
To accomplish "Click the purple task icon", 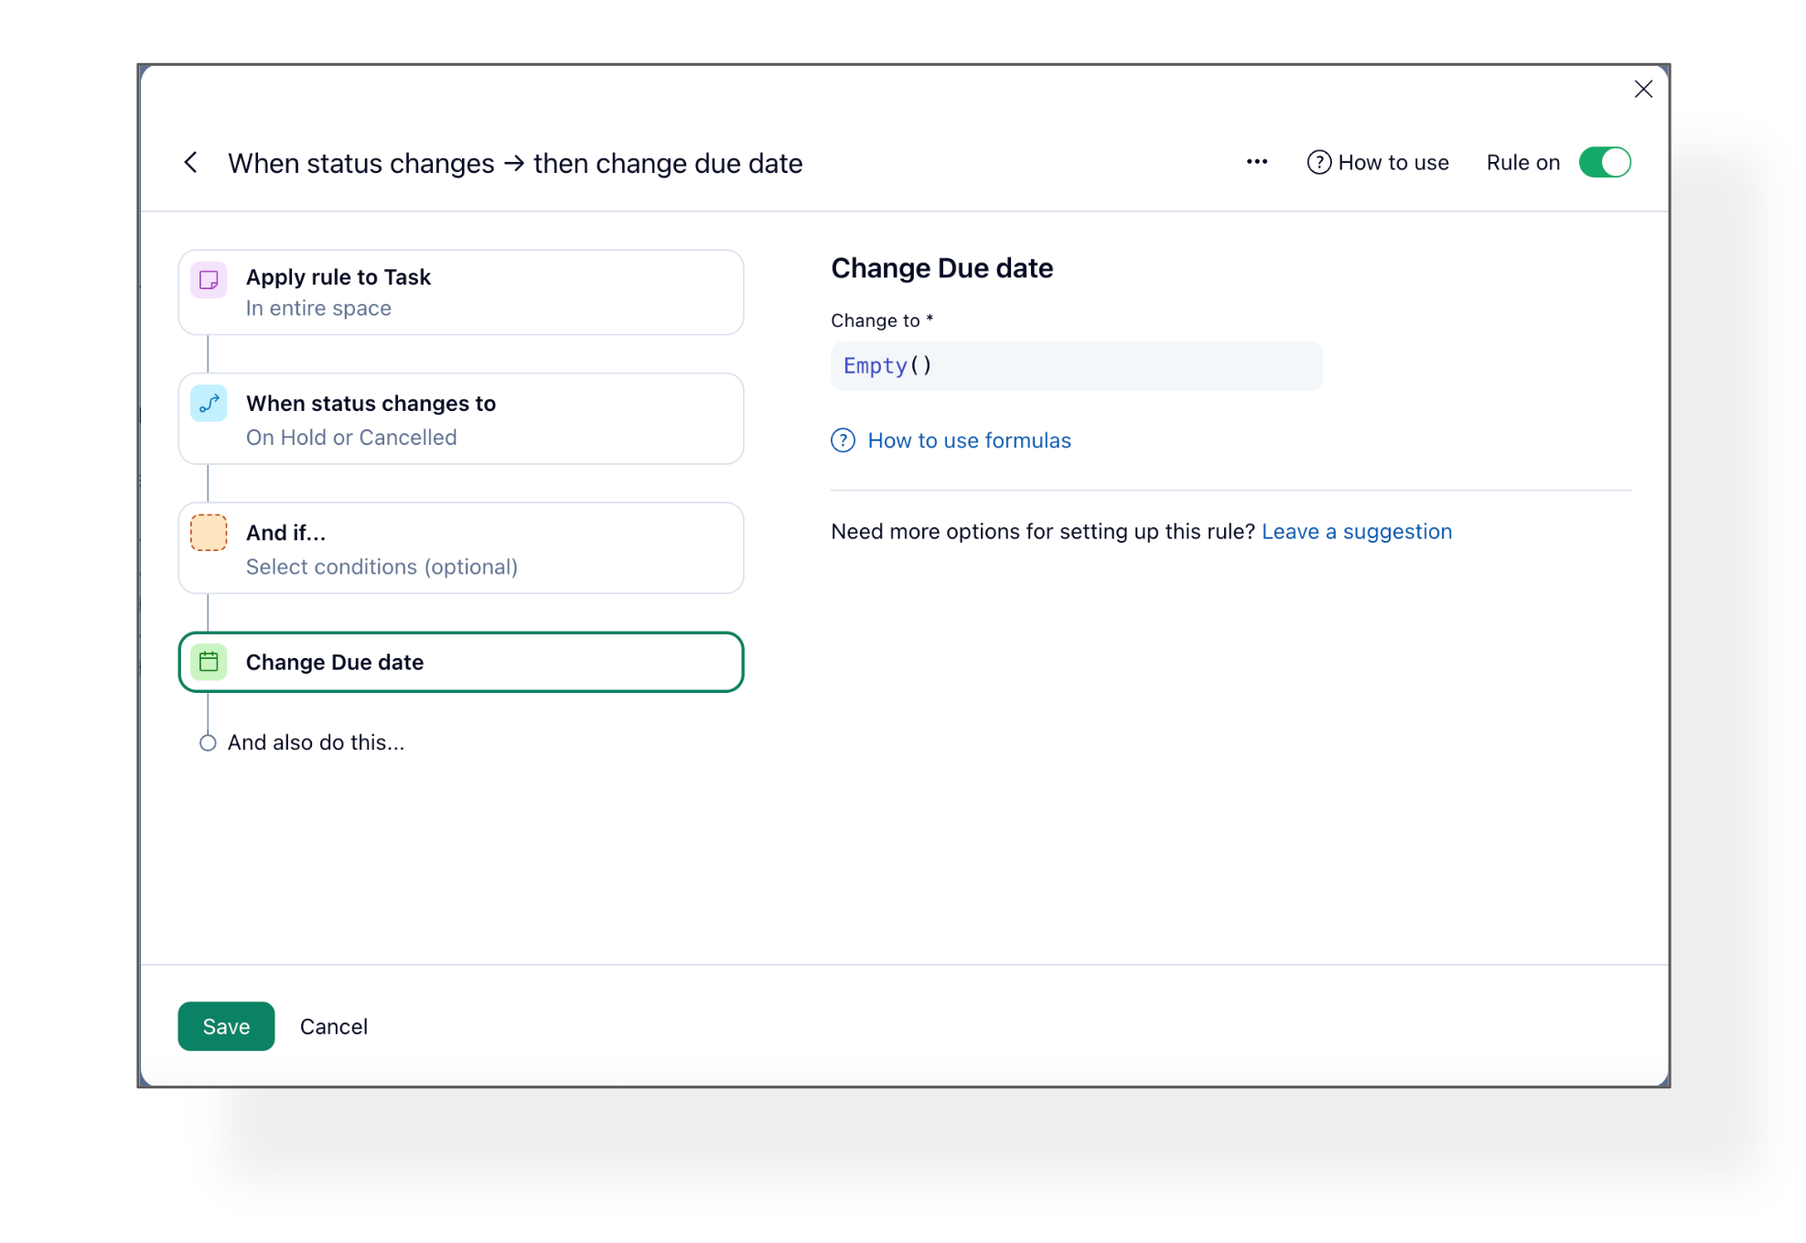I will pos(209,279).
